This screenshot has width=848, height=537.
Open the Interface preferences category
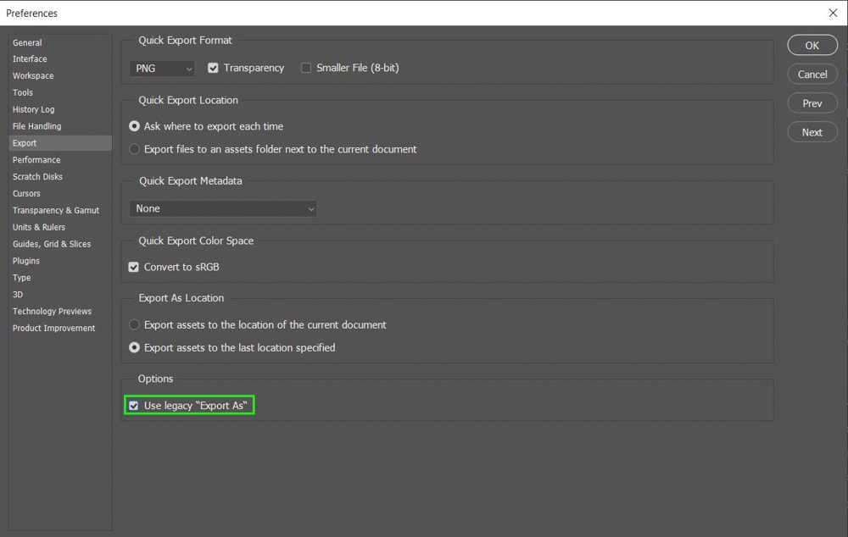point(30,59)
